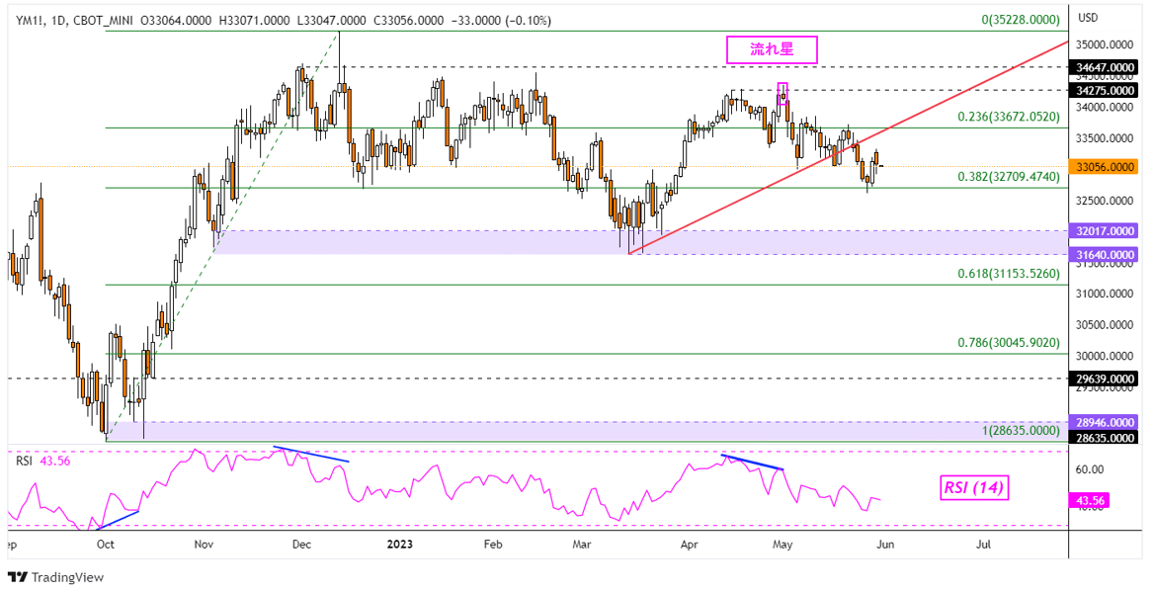Click the USD currency label
The height and width of the screenshot is (592, 1153).
(1089, 18)
